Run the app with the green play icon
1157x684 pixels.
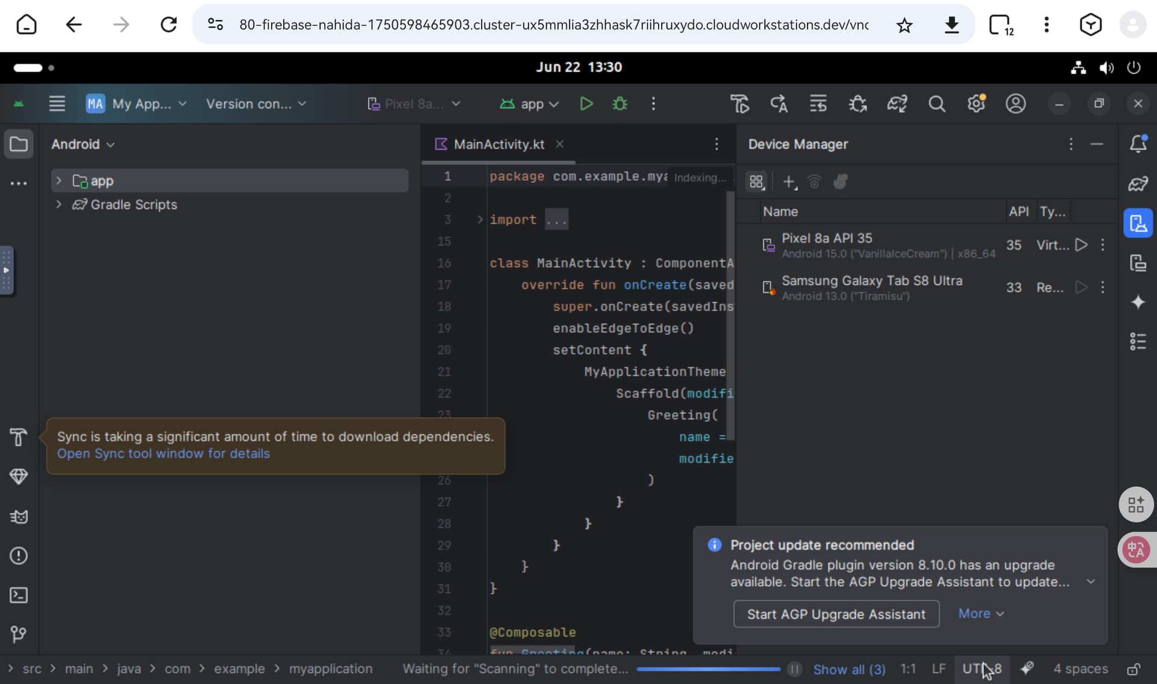coord(586,104)
